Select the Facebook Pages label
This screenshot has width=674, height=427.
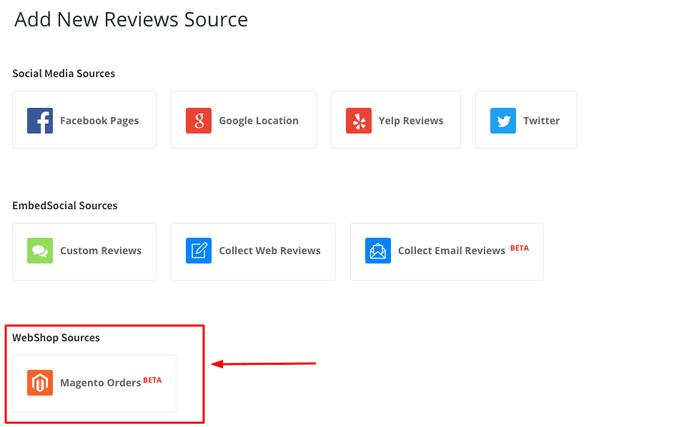click(x=99, y=121)
